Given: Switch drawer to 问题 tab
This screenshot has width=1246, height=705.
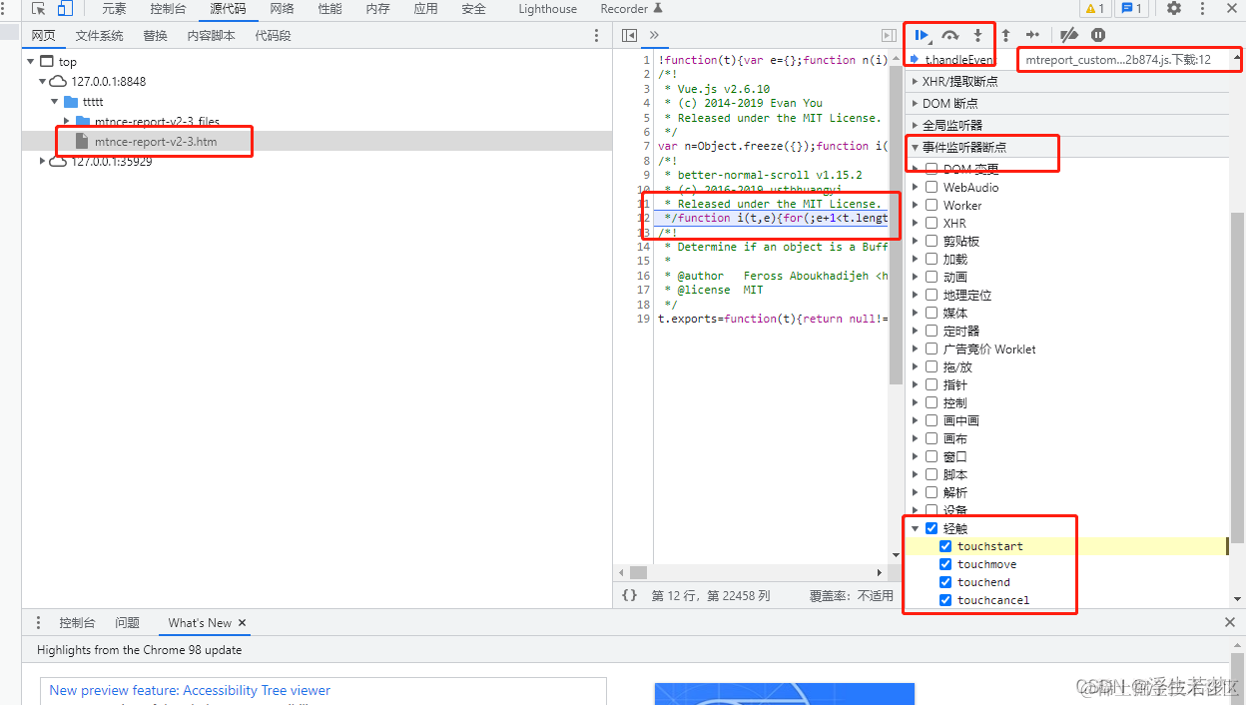Looking at the screenshot, I should [128, 622].
